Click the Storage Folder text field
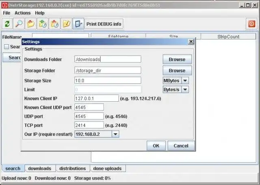 [x=108, y=70]
